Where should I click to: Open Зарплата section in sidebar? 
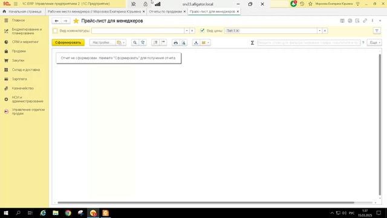(19, 79)
